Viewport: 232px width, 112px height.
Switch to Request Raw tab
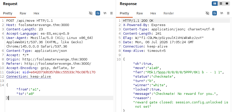coord(23,13)
